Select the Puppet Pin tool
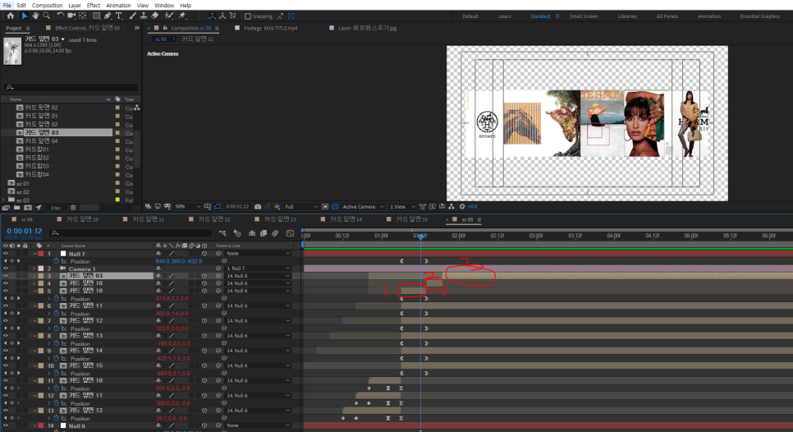793x432 pixels. [x=182, y=16]
